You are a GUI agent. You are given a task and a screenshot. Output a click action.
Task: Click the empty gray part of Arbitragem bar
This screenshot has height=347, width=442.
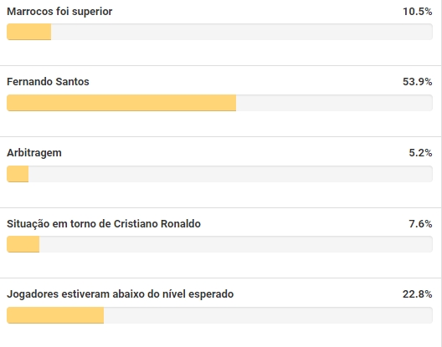[230, 174]
